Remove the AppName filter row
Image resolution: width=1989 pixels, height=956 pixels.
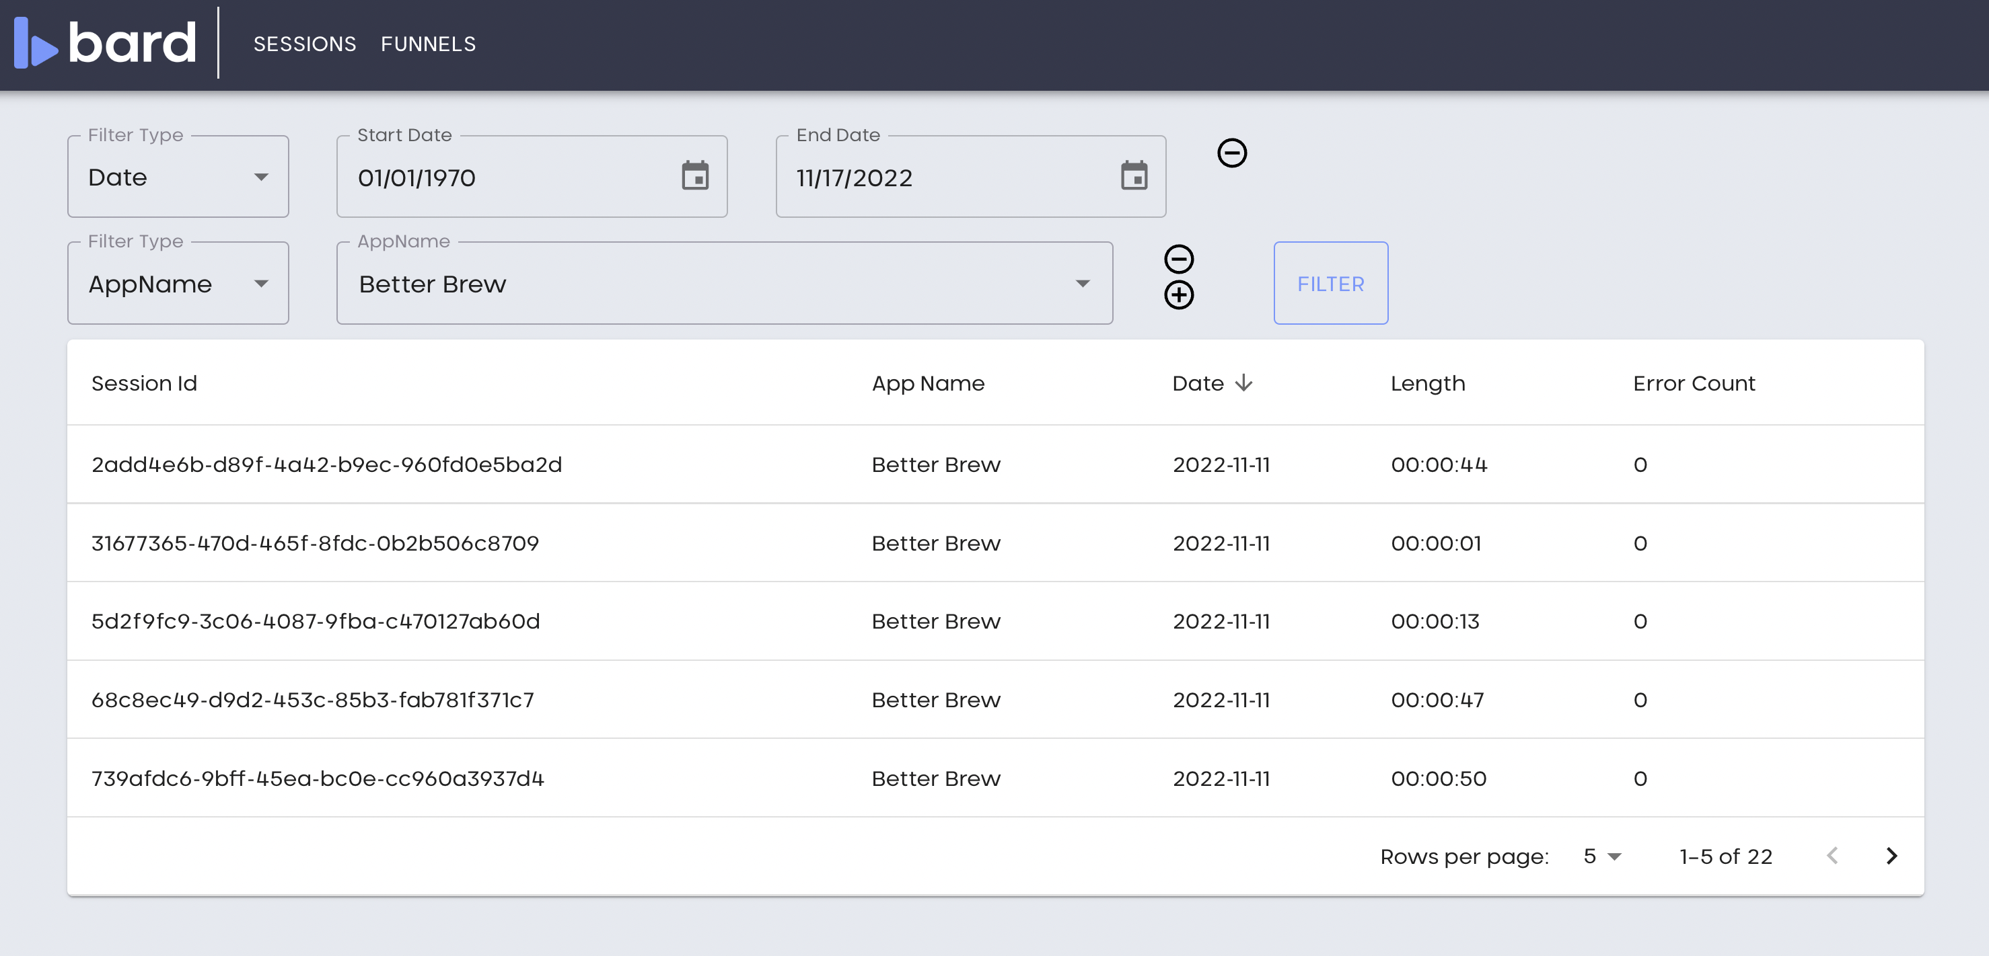tap(1178, 260)
